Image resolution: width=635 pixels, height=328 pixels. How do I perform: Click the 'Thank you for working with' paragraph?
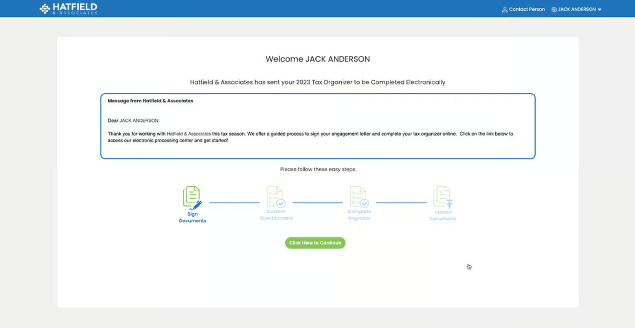tap(310, 137)
